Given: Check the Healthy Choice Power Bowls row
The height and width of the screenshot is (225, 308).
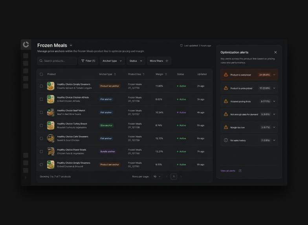Looking at the screenshot, I should (41, 151).
